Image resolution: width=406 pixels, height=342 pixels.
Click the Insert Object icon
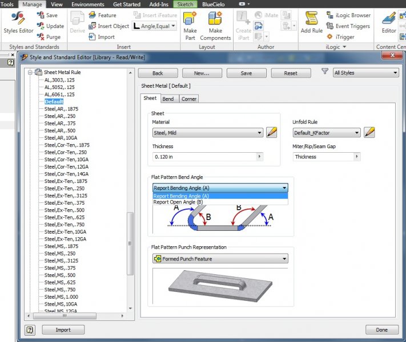click(x=92, y=26)
